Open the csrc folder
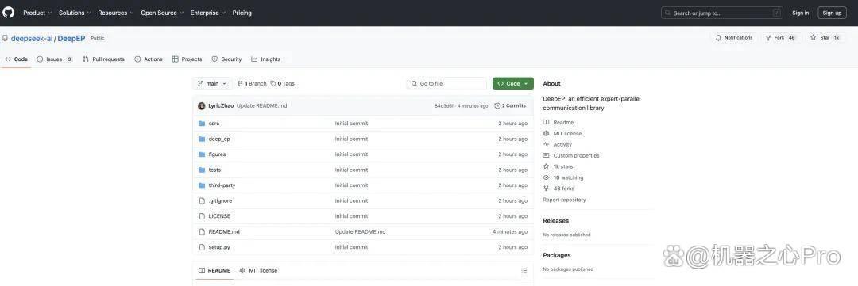Screen dimensions: 858x286 [214, 124]
